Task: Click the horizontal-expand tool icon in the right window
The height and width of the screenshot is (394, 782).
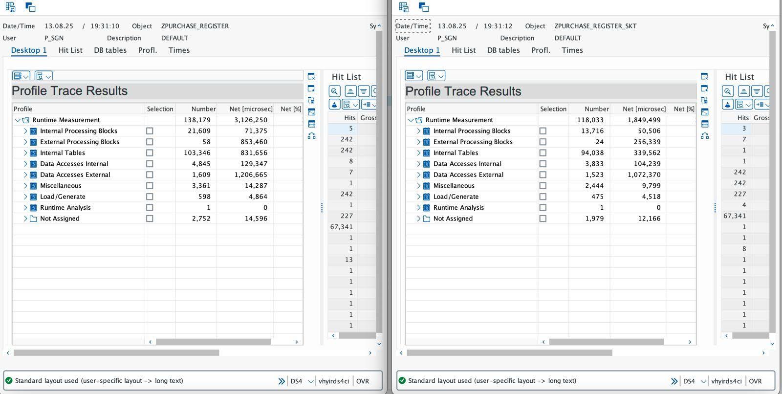Action: (x=704, y=124)
